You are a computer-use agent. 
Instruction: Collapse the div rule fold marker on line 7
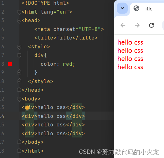click(x=19, y=55)
